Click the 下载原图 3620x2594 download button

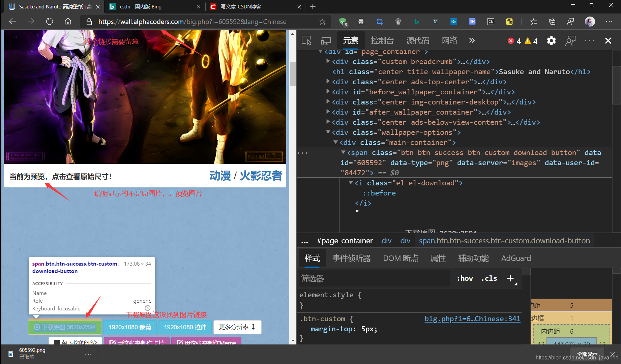[x=65, y=327]
